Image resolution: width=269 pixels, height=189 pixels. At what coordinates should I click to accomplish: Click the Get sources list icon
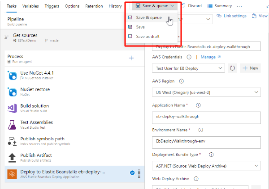tap(7, 37)
